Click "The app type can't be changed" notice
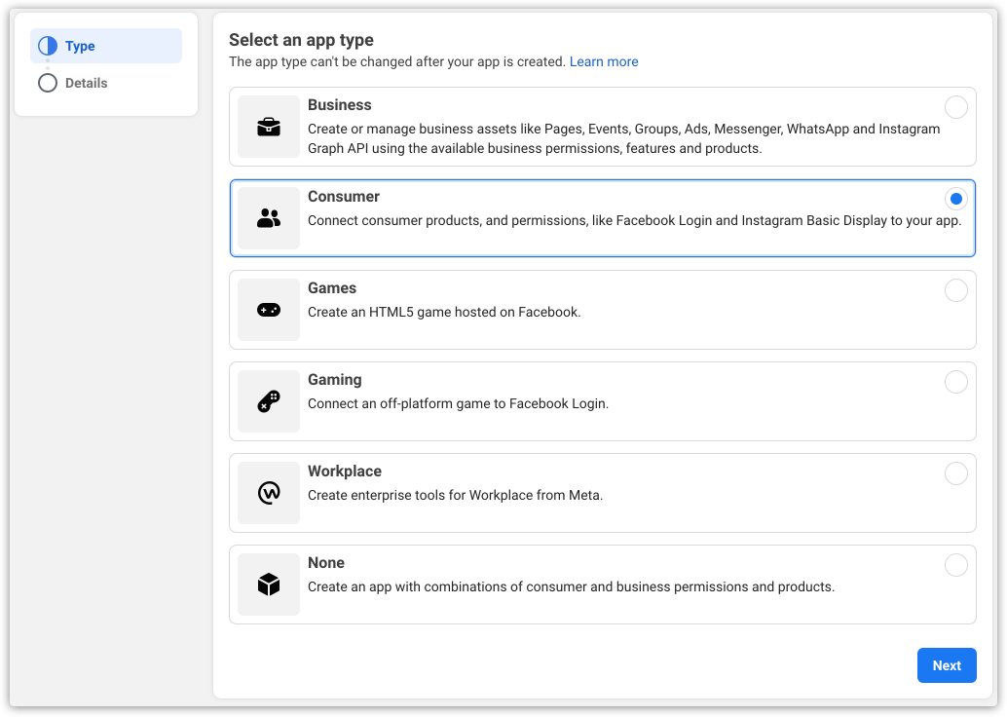Image resolution: width=1007 pixels, height=717 pixels. coord(397,61)
